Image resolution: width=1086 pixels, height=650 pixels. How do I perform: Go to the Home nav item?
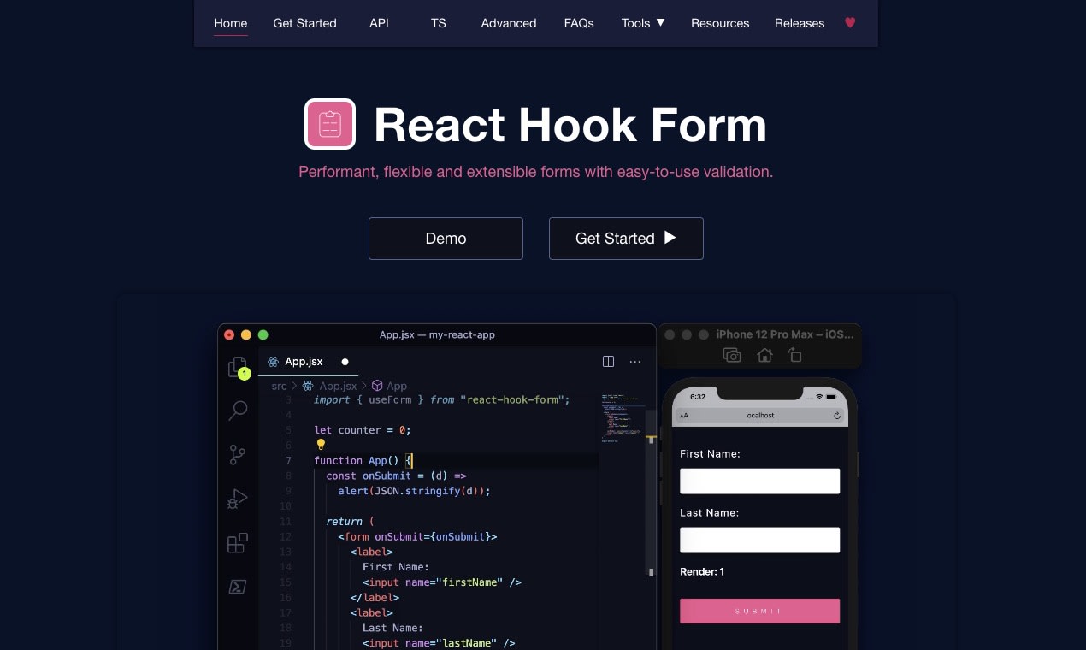pyautogui.click(x=231, y=23)
